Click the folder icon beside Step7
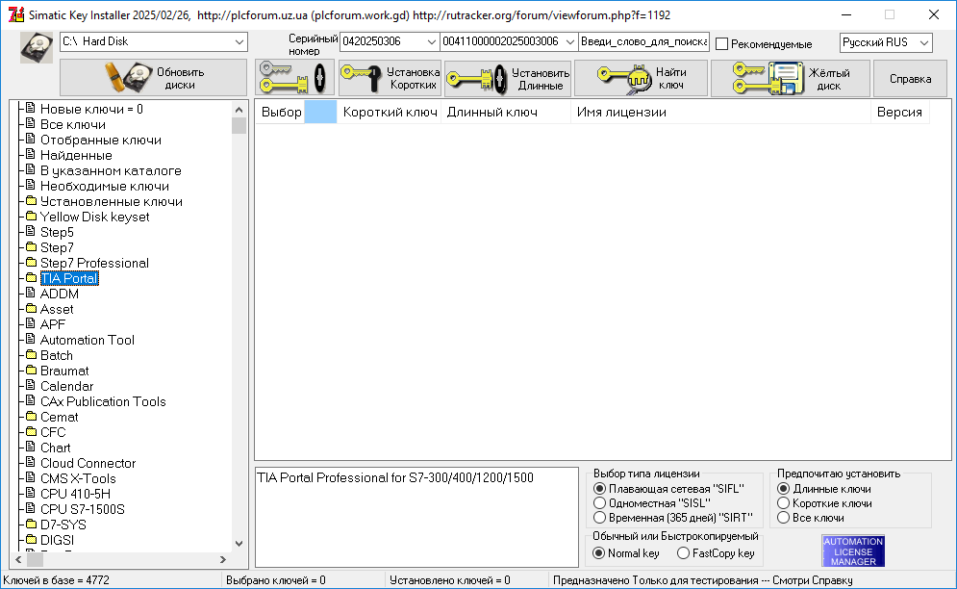 [31, 246]
